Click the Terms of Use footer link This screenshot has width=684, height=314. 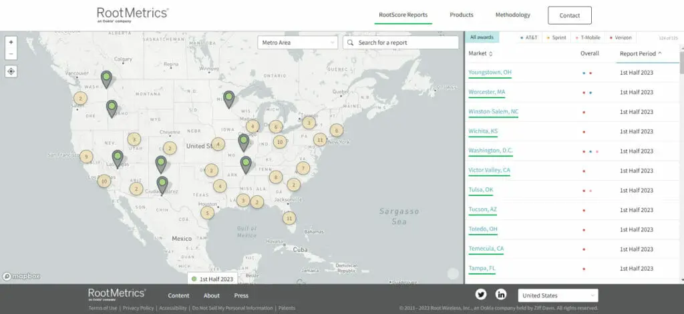click(x=103, y=308)
